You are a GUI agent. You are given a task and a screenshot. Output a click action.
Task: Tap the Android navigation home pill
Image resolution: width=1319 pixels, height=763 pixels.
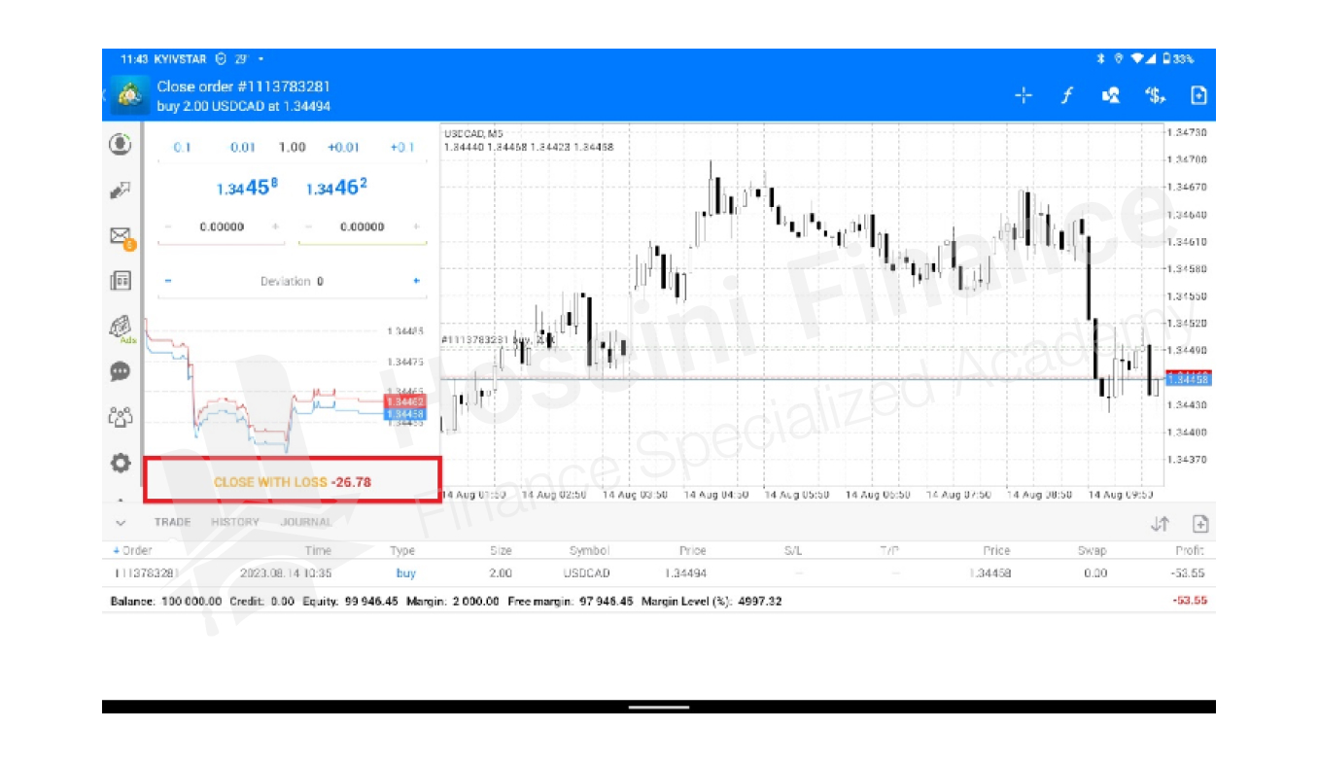(658, 707)
